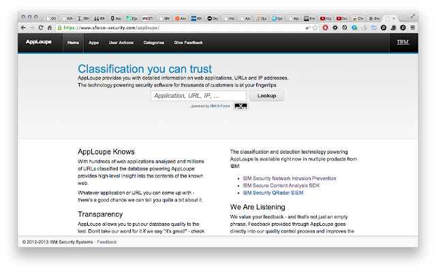Click the AppLoupe brand title
The width and height of the screenshot is (436, 272).
(39, 42)
